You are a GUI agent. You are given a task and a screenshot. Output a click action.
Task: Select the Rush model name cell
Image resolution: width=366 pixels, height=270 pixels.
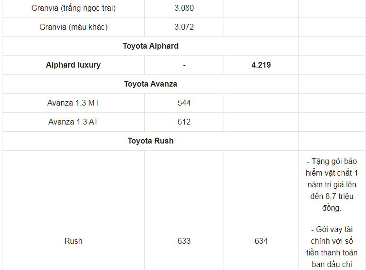click(x=73, y=241)
